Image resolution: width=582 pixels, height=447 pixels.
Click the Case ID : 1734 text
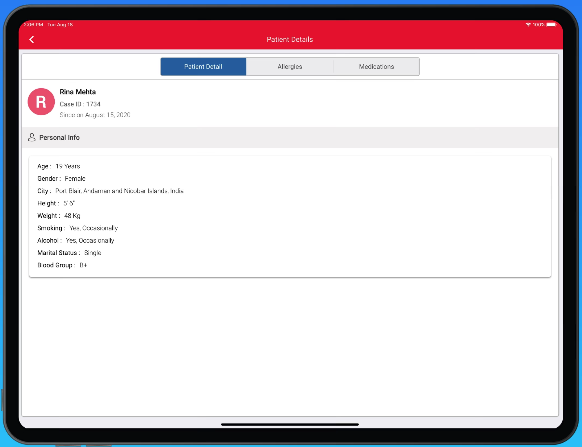coord(80,104)
